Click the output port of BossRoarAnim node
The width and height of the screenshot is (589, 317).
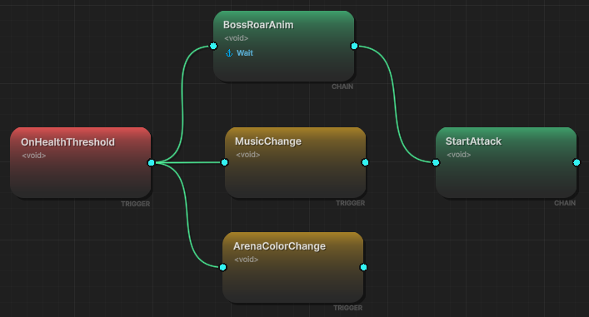tap(354, 46)
